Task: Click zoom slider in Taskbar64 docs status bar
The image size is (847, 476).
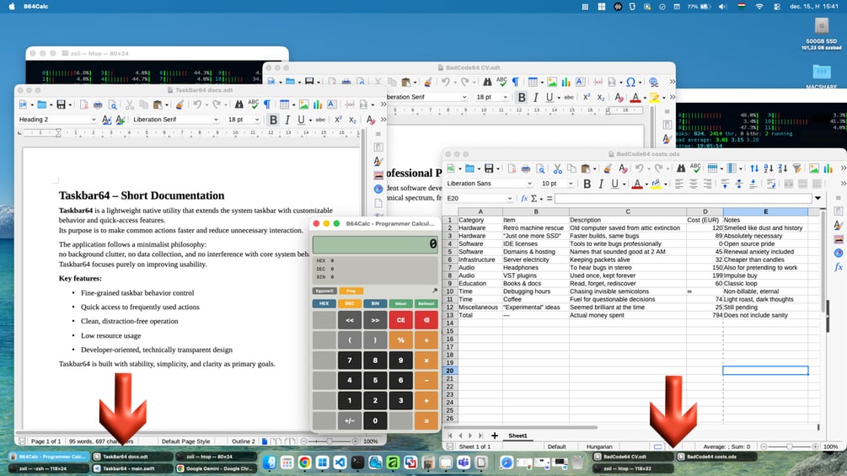Action: click(x=329, y=441)
